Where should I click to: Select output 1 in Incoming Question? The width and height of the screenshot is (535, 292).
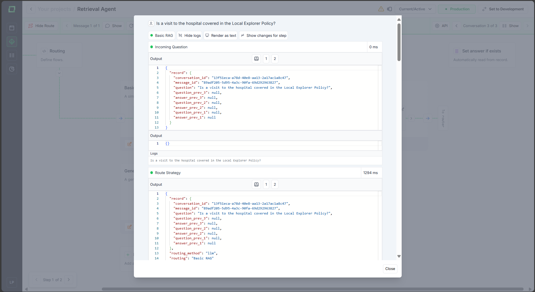[x=266, y=59]
